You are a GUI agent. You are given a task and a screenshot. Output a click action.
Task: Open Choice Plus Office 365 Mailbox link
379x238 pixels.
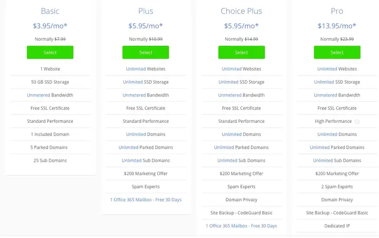pyautogui.click(x=242, y=226)
